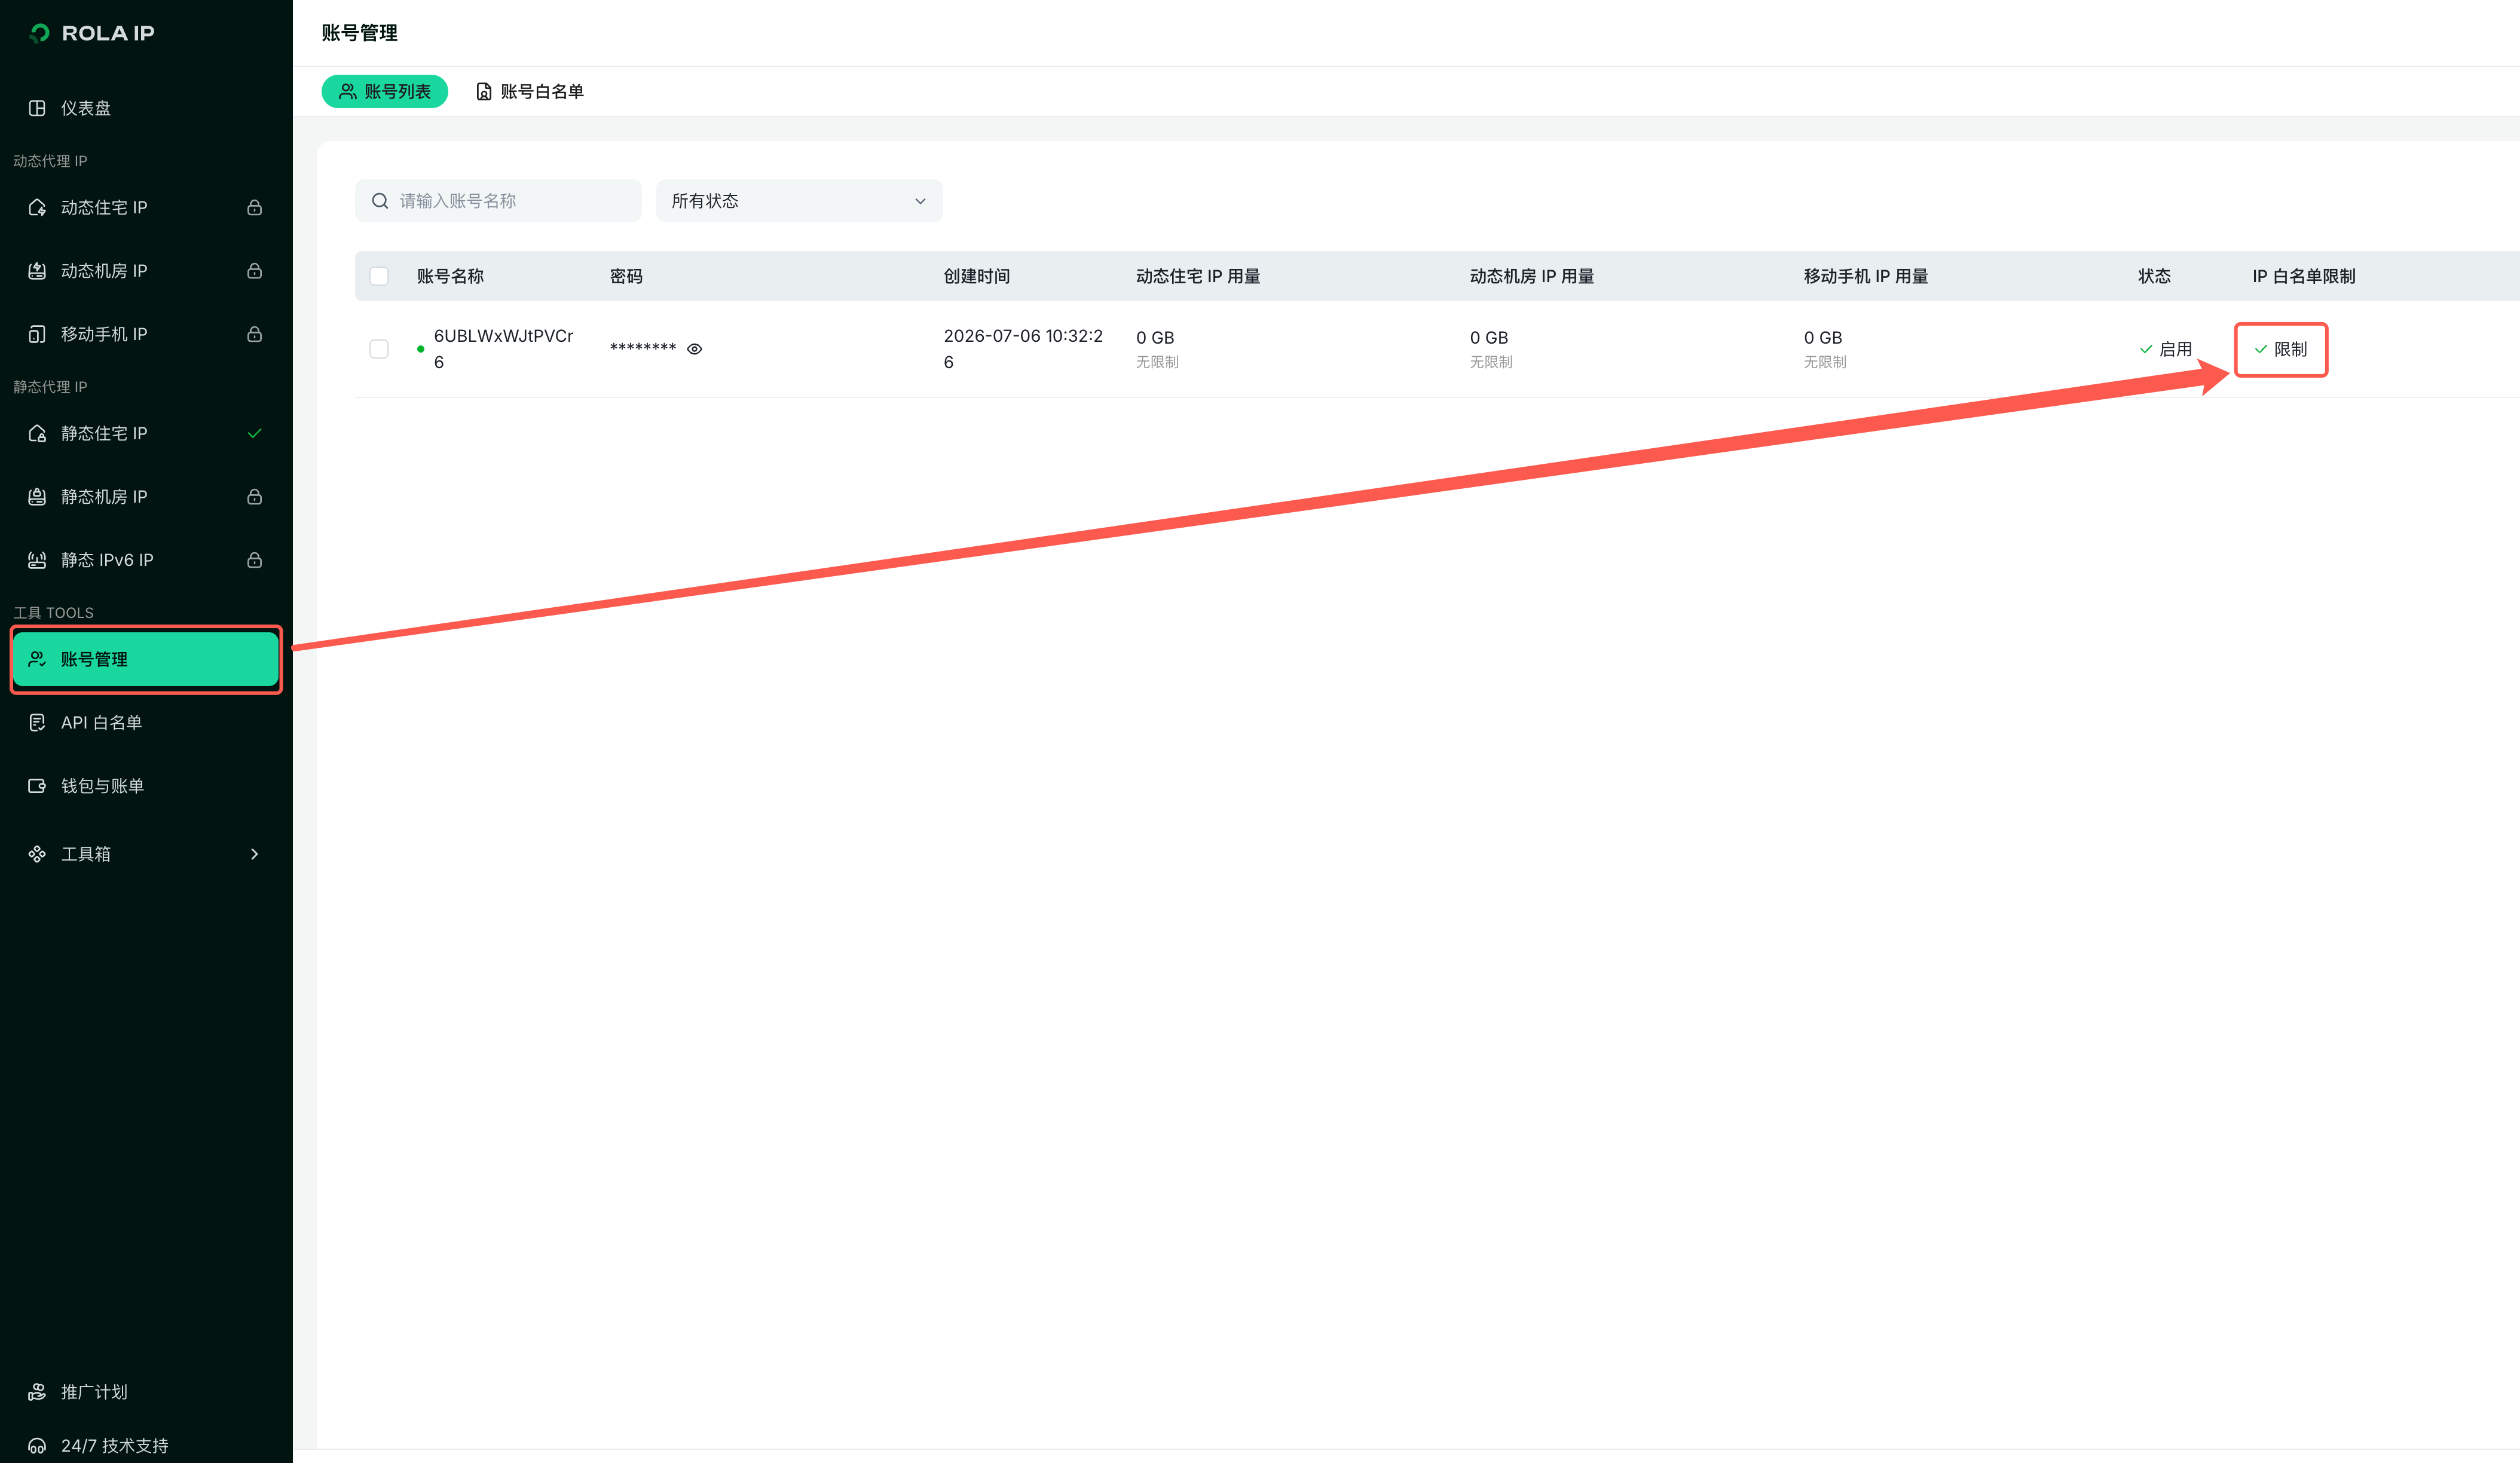The width and height of the screenshot is (2520, 1463).
Task: Click the lock icon beside 动态机房 IP
Action: (254, 271)
